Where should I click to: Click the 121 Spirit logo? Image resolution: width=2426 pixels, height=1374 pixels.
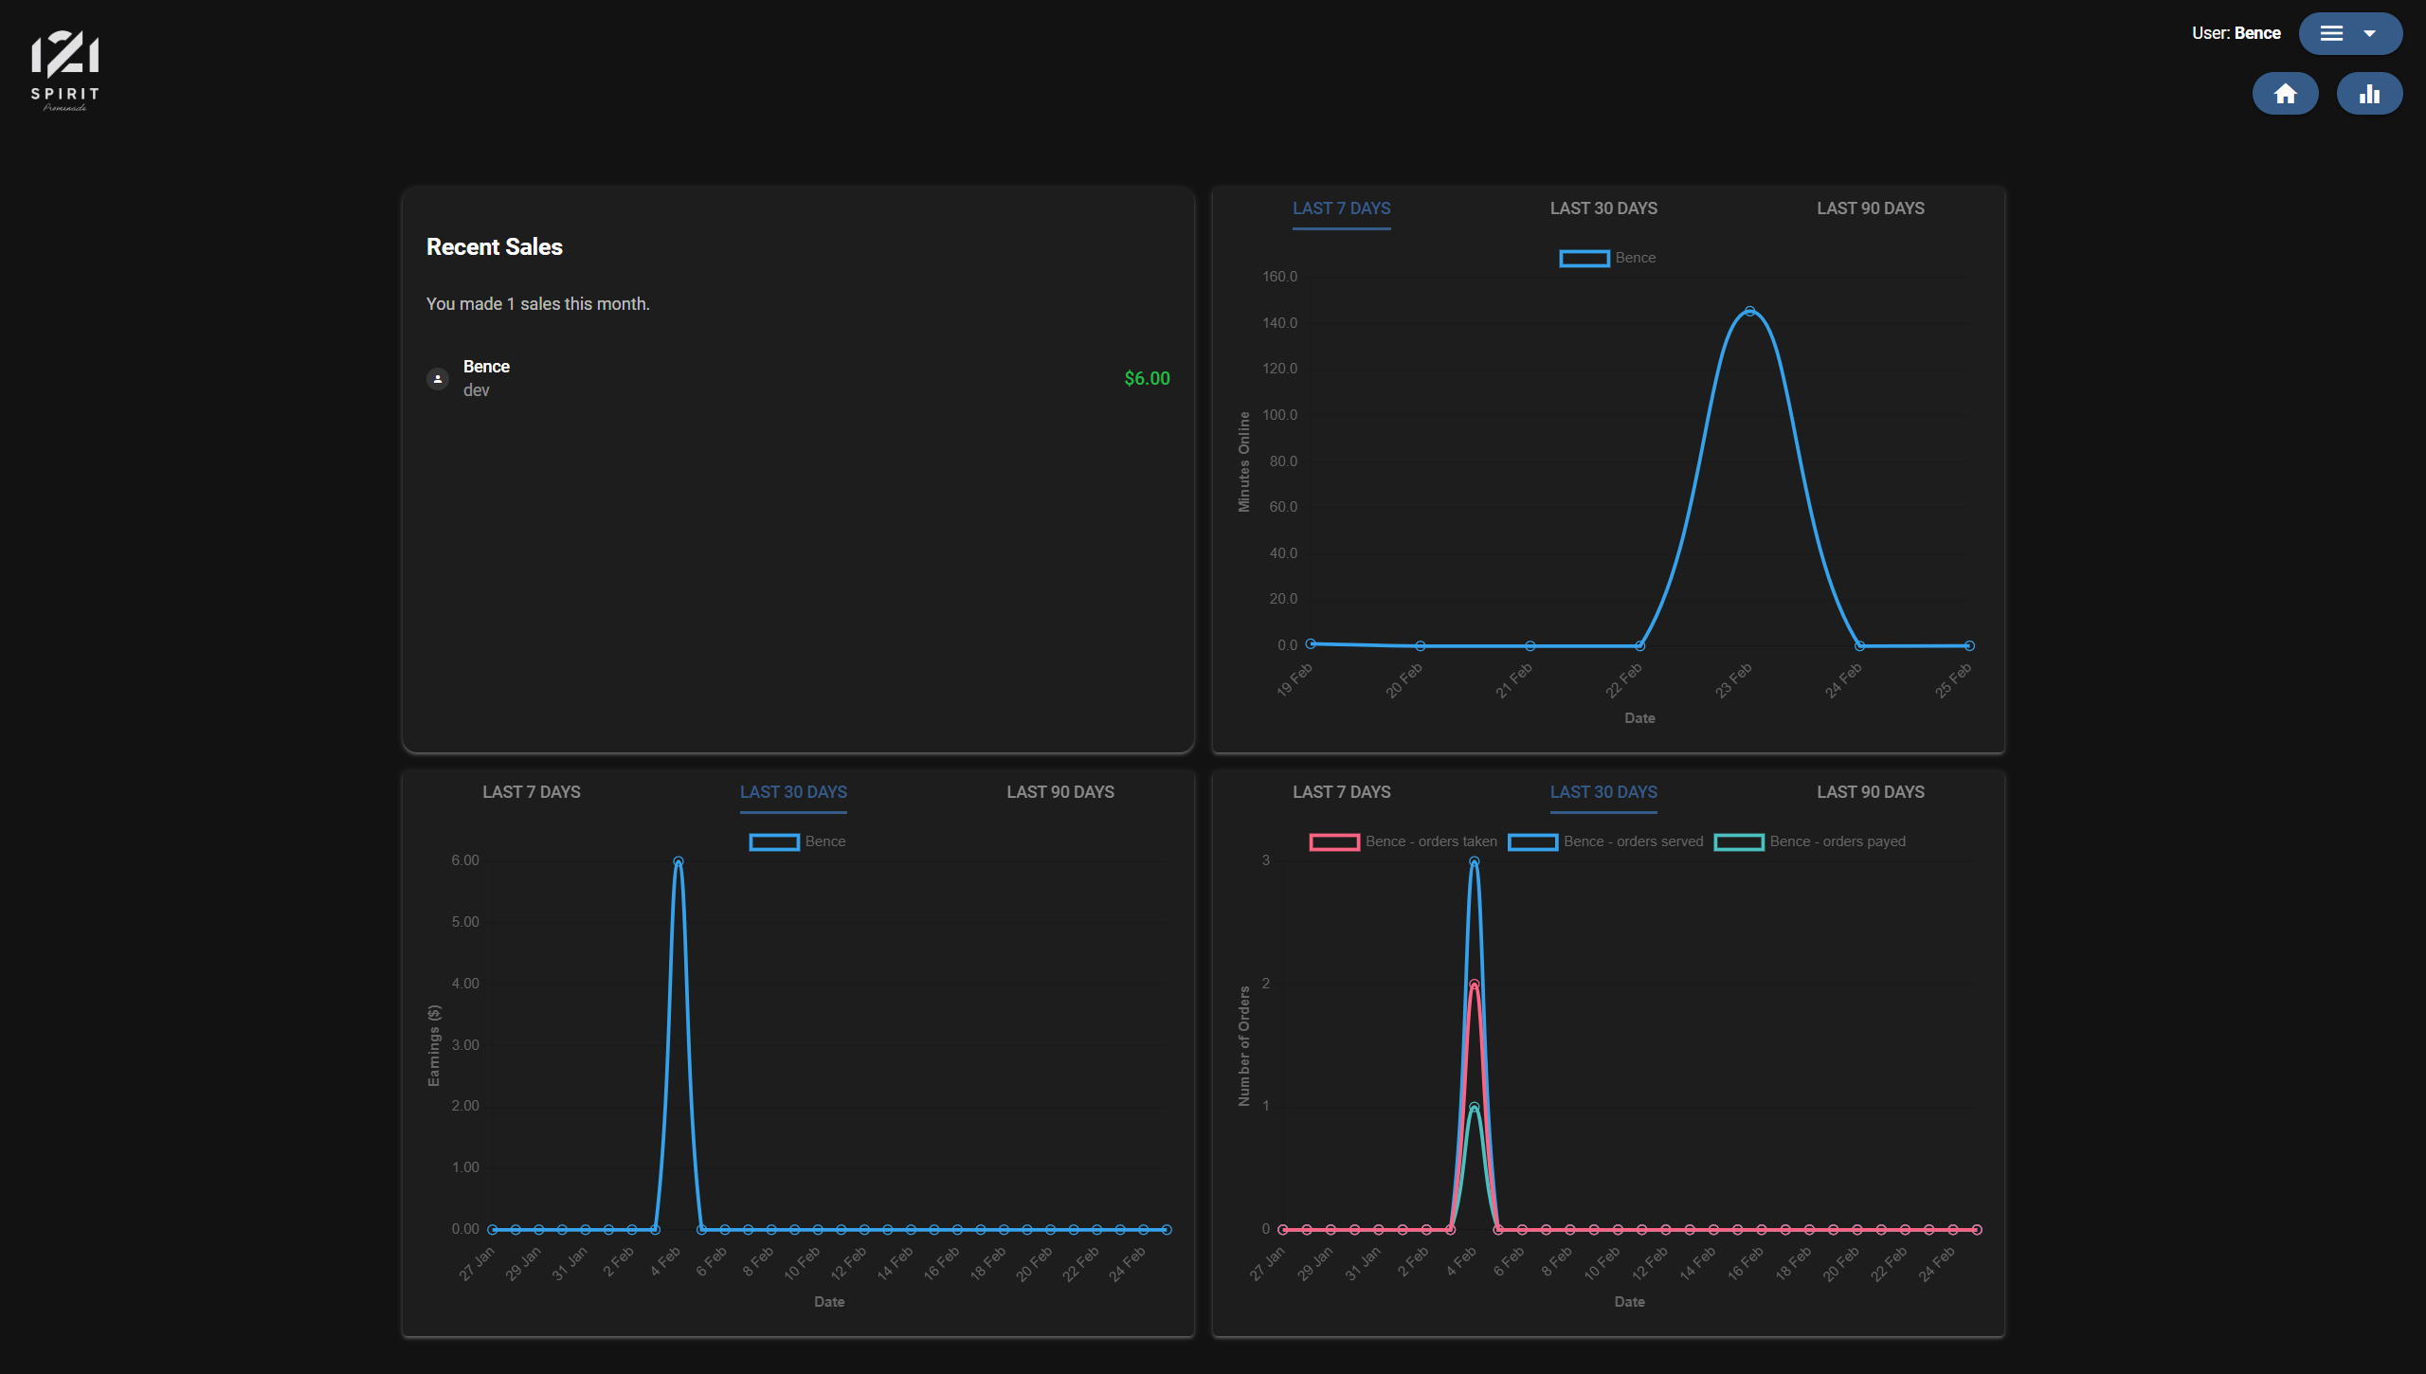point(64,71)
